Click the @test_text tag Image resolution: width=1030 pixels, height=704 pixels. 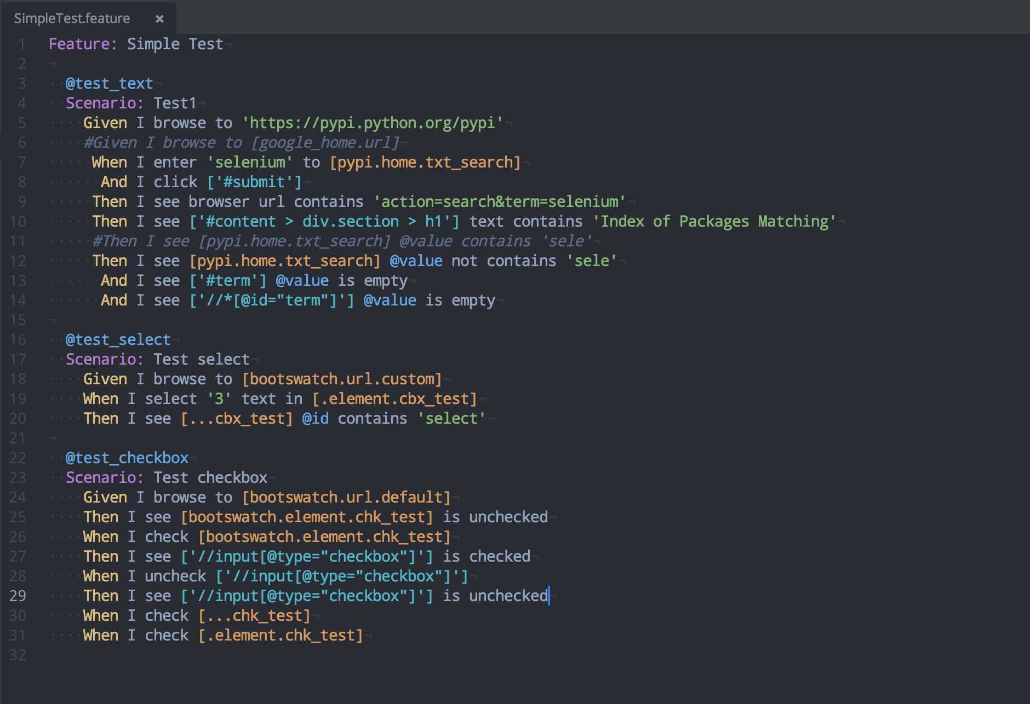click(x=108, y=83)
